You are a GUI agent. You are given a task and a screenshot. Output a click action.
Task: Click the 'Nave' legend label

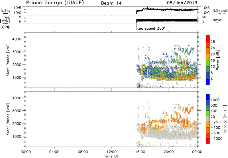pos(217,20)
